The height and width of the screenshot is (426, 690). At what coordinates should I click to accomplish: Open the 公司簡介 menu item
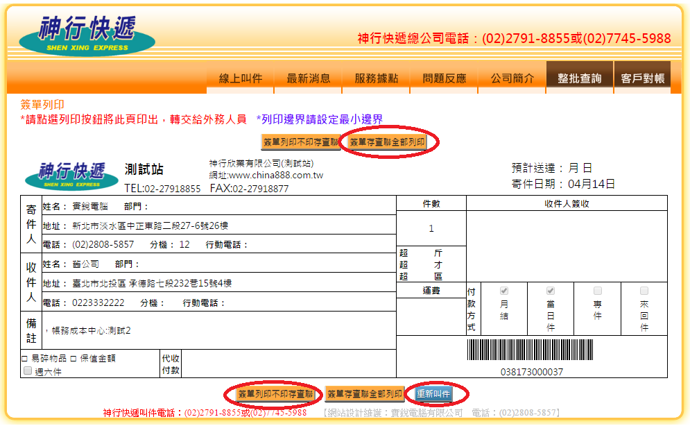click(512, 78)
